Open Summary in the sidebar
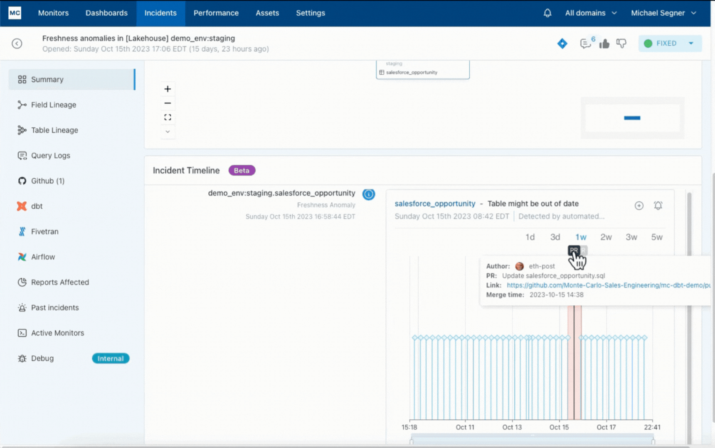Screen dimensions: 715x448 [x=72, y=79]
